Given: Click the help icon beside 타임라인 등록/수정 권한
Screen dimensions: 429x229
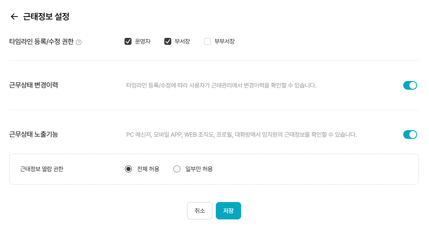Looking at the screenshot, I should 79,42.
